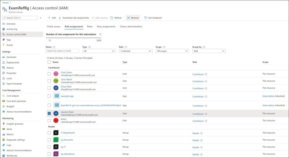Open the Logs icon under Monitoring
This screenshot has width=289, height=158.
[4, 145]
